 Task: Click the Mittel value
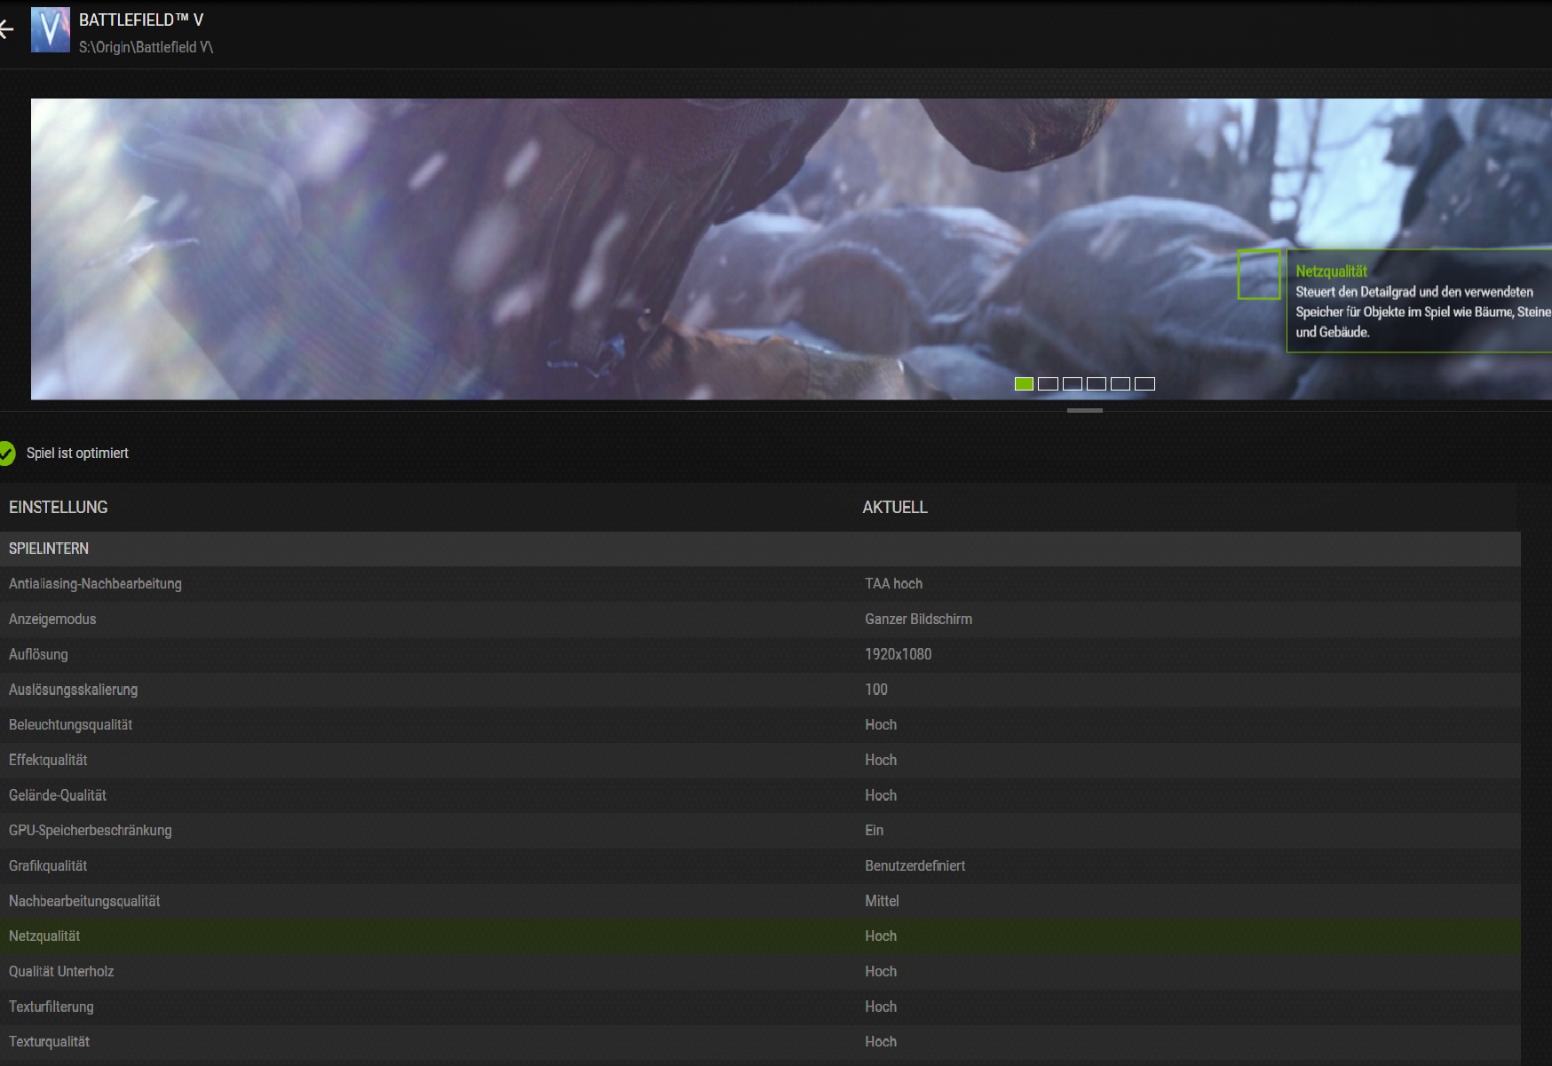882,901
